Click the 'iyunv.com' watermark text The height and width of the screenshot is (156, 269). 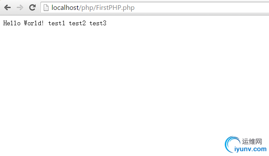(250, 149)
